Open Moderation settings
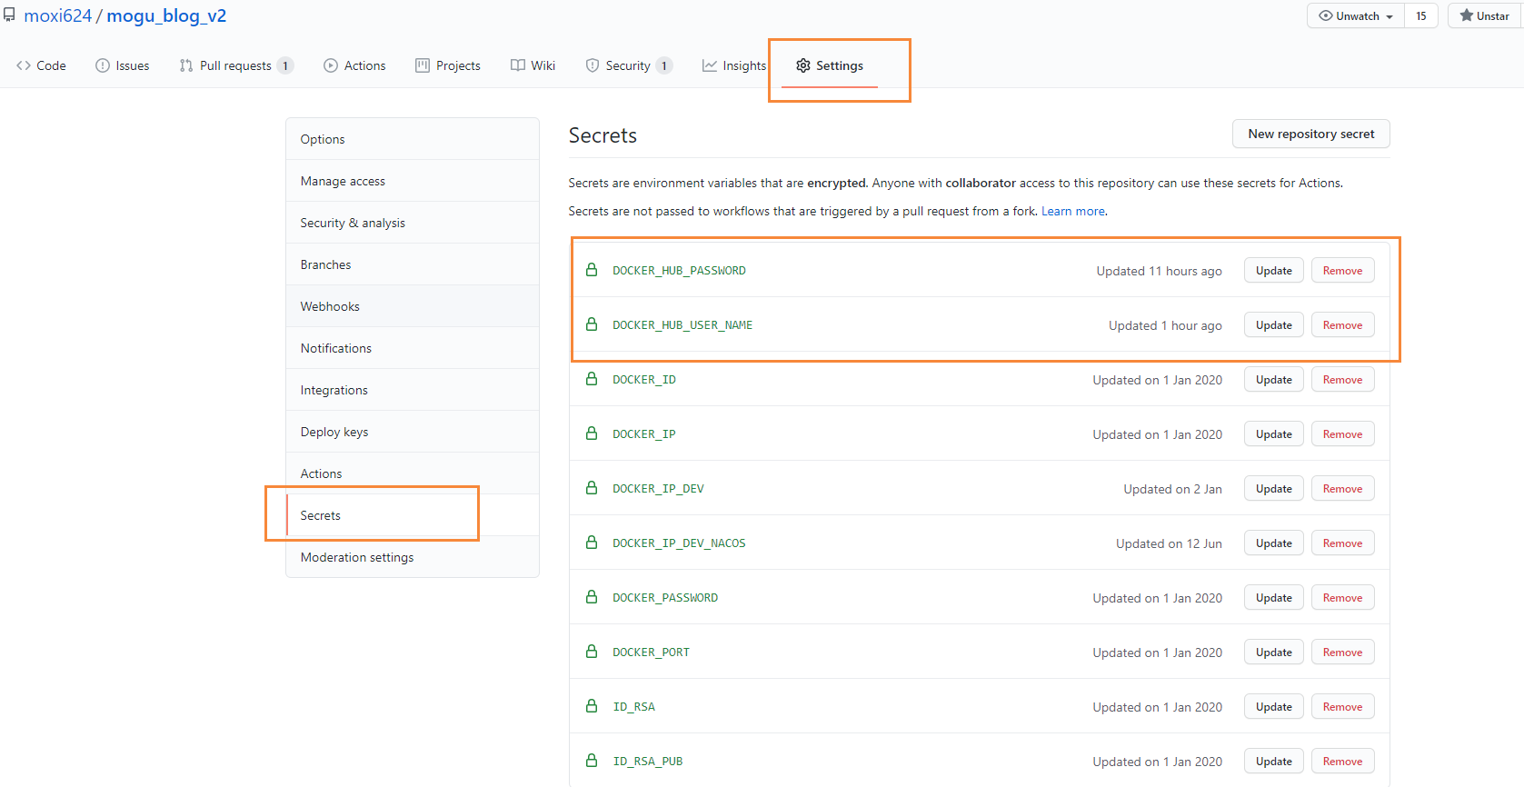Screen dimensions: 1524x787 click(413, 557)
